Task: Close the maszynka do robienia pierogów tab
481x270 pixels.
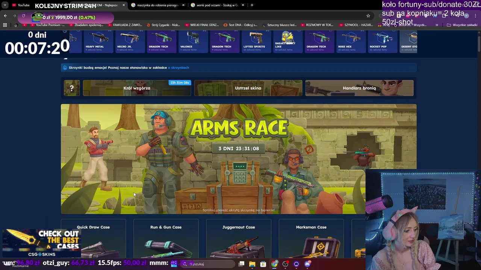Action: point(183,5)
